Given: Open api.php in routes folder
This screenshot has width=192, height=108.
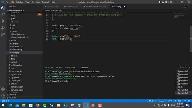Looking at the screenshot, I should (x=15, y=43).
